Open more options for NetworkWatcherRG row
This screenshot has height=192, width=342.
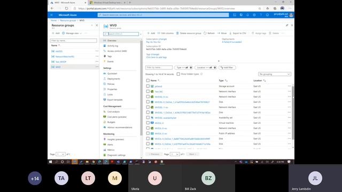click(x=97, y=56)
